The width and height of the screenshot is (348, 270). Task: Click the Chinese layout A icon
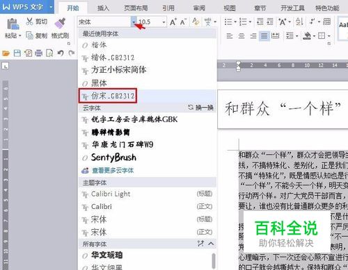(x=283, y=22)
